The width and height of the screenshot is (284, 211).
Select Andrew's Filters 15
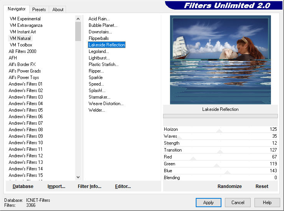coord(26,175)
